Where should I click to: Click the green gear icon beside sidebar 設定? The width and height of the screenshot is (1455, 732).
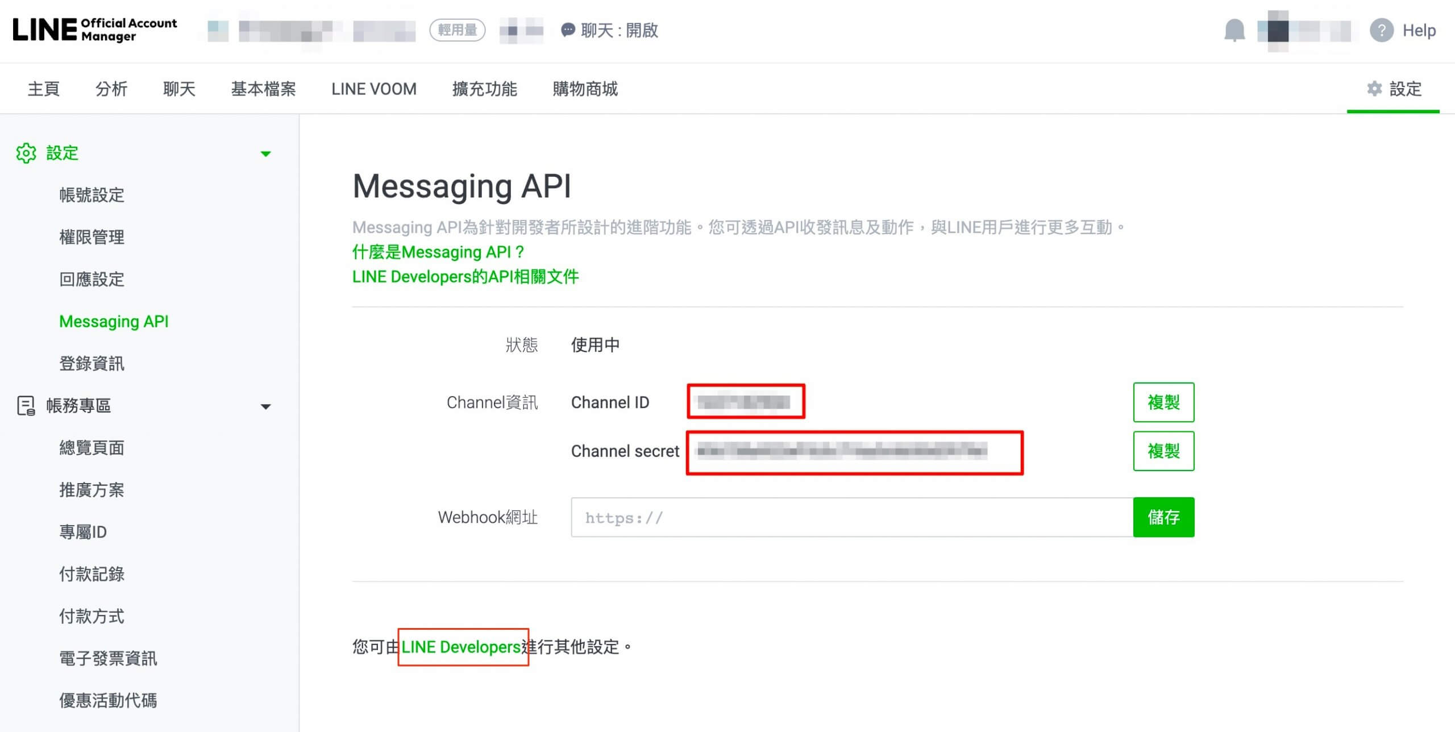click(26, 153)
